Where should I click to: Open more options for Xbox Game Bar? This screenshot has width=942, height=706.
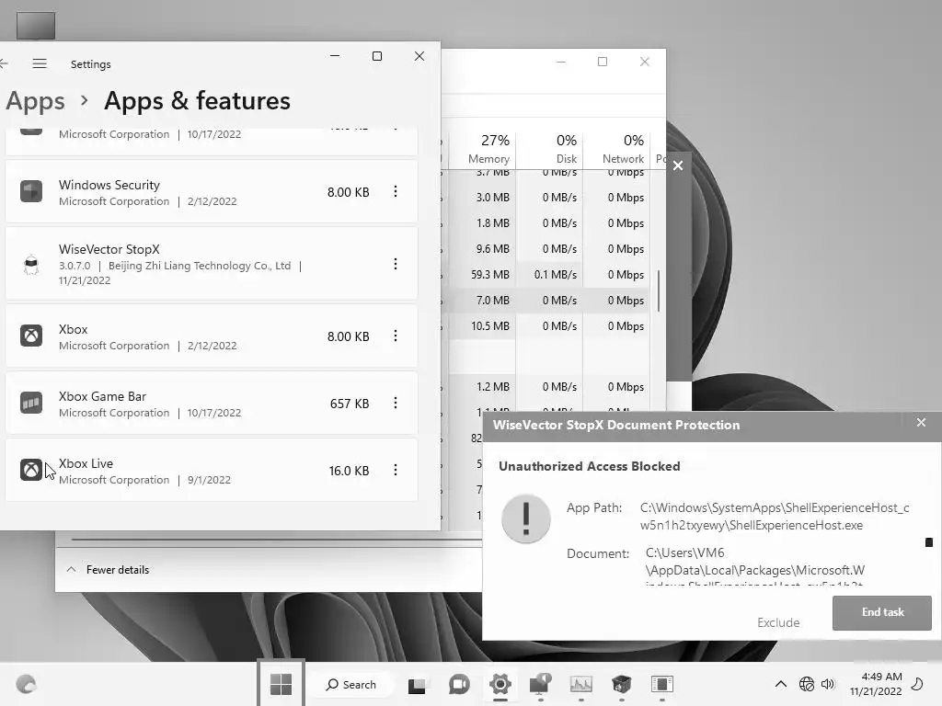[x=396, y=403]
